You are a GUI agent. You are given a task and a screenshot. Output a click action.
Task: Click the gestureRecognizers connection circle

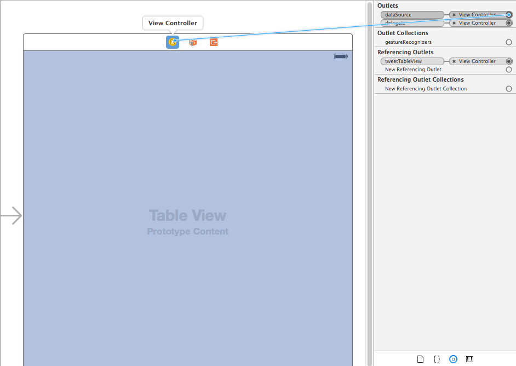(x=508, y=42)
